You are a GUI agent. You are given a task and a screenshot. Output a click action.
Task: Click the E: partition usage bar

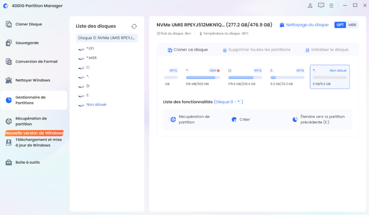[287, 77]
